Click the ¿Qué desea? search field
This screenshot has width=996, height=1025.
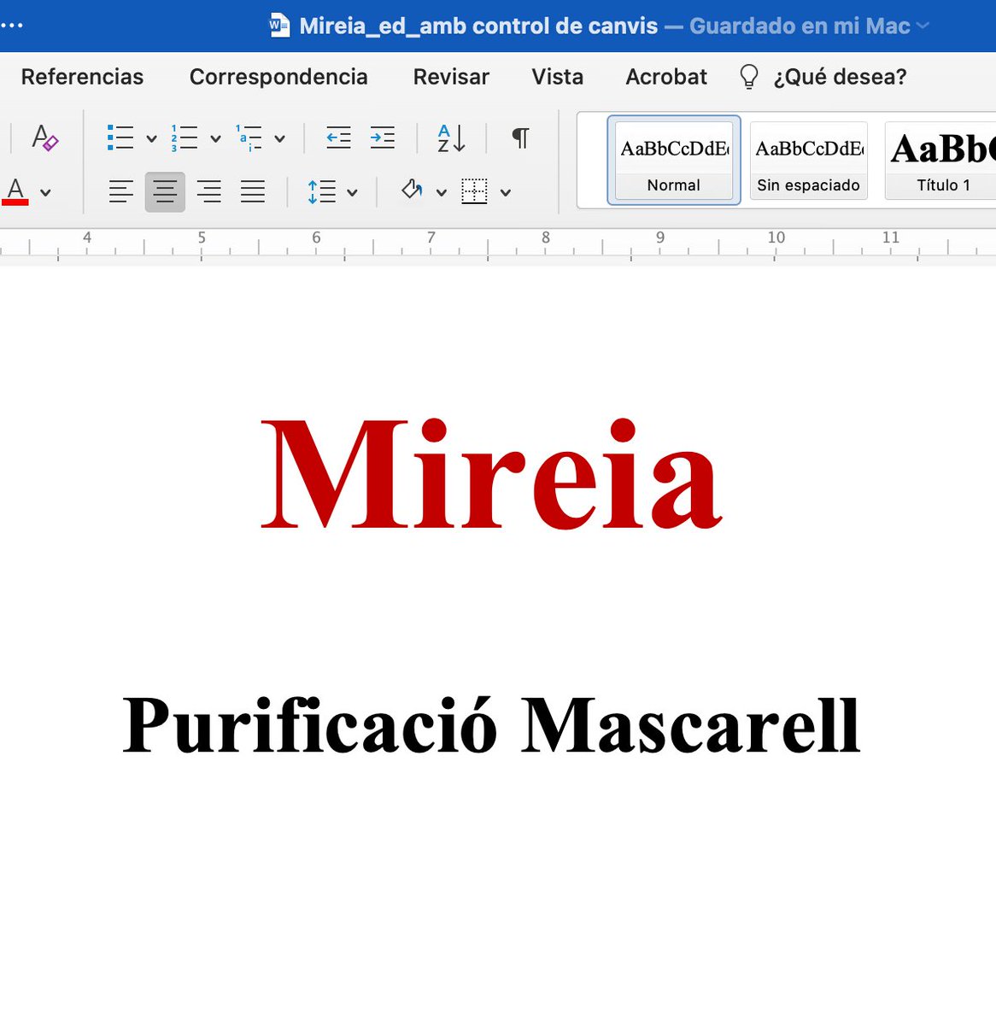click(840, 77)
